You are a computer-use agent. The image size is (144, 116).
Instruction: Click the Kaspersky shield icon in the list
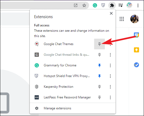37,87
